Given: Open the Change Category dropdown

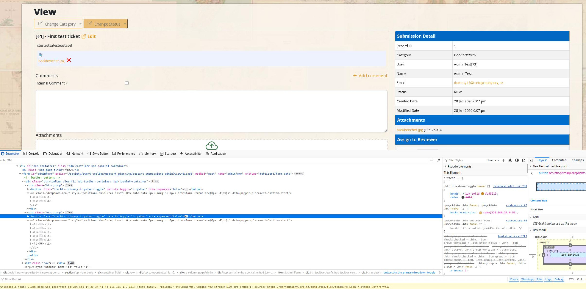Looking at the screenshot, I should [x=59, y=24].
